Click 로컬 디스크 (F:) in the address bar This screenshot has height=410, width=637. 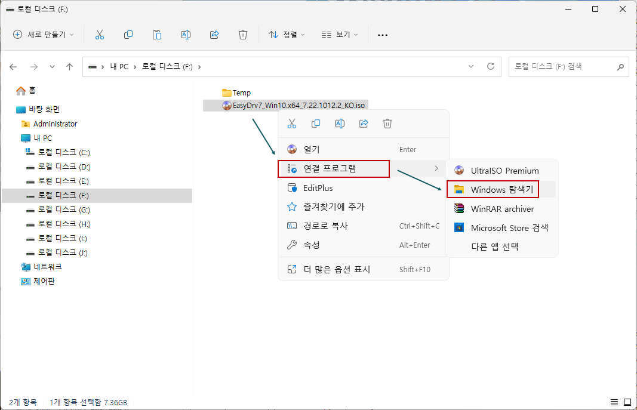click(167, 67)
